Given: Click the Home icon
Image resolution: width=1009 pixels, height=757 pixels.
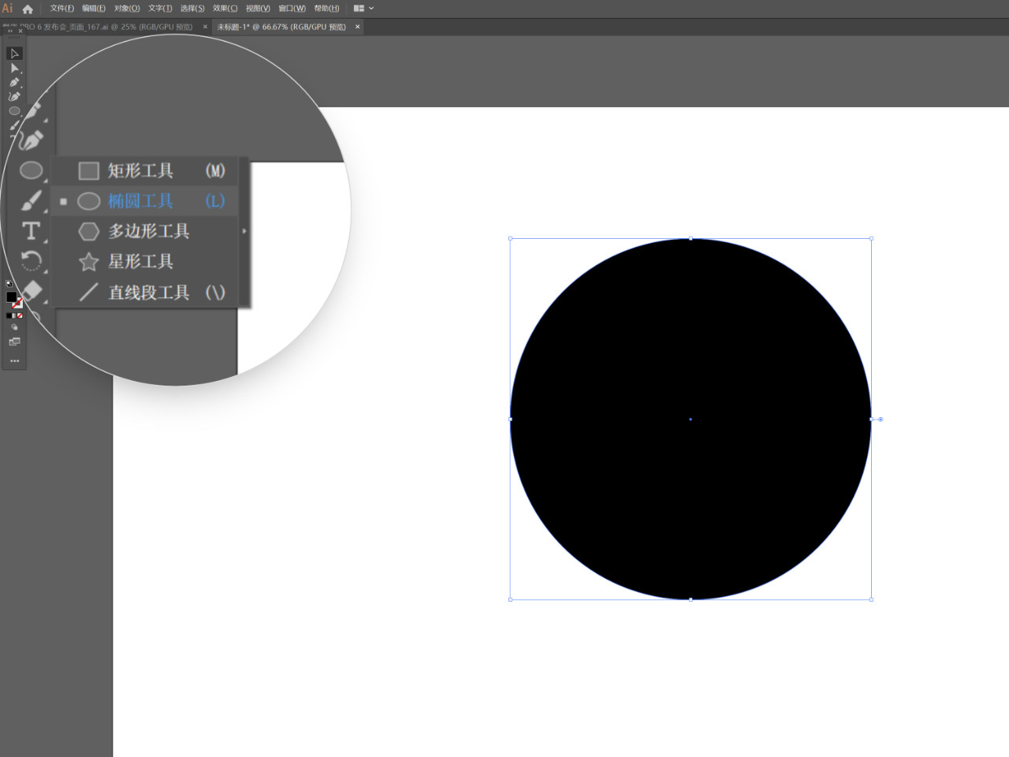Looking at the screenshot, I should tap(28, 9).
